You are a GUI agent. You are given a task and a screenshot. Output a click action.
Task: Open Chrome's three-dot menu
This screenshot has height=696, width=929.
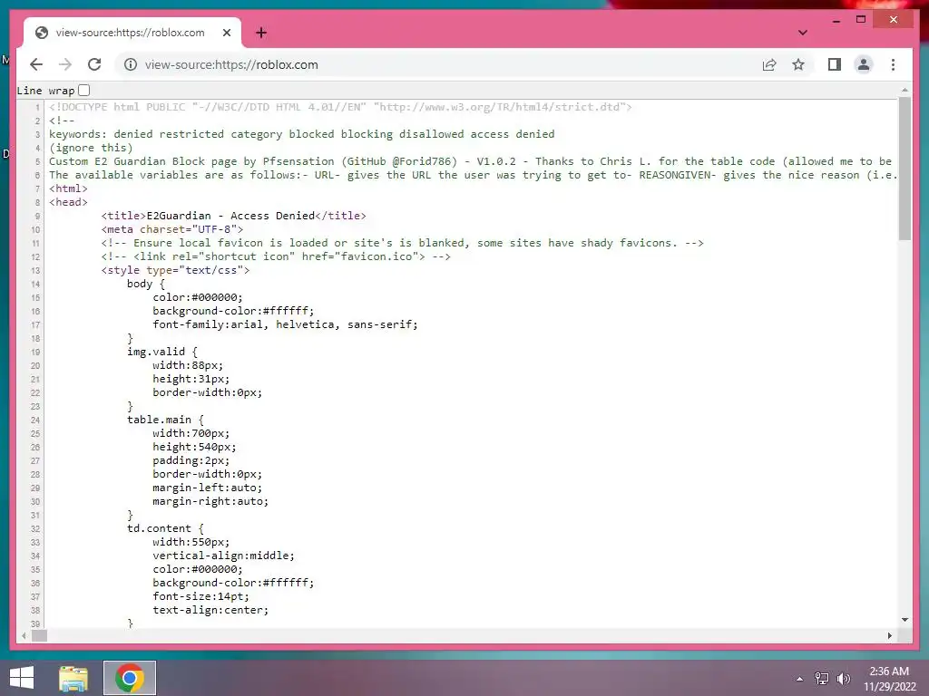tap(893, 64)
